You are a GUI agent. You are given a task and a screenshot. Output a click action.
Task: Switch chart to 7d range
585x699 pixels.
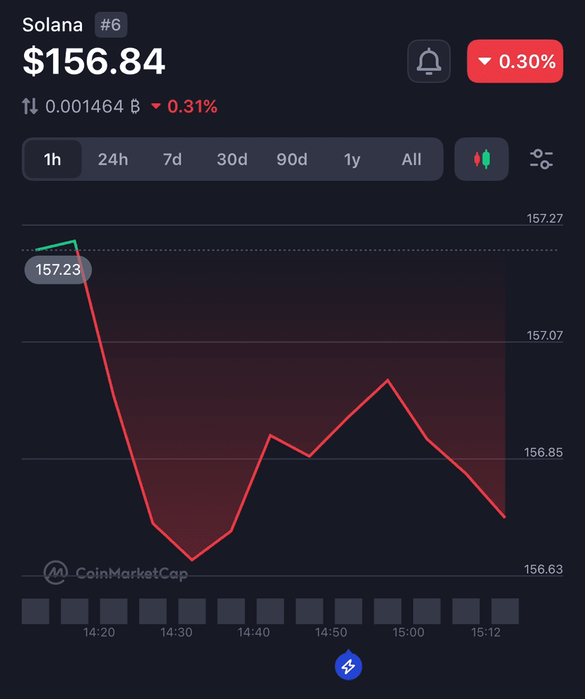coord(172,159)
